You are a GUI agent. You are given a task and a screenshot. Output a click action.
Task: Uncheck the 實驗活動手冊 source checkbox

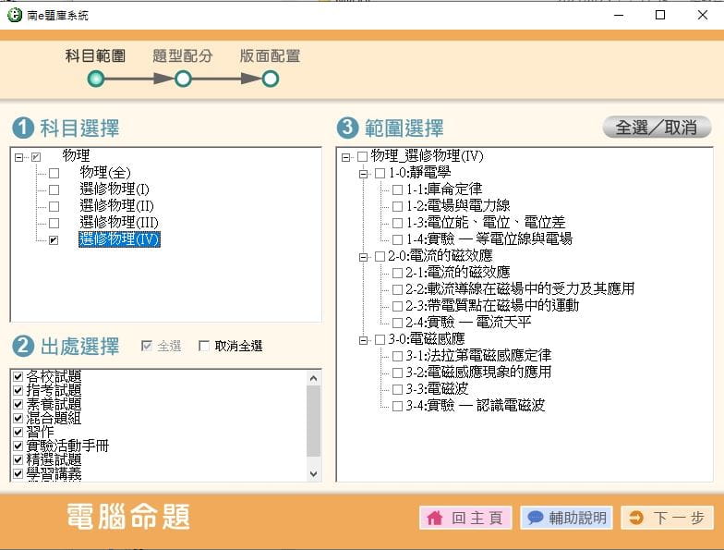pyautogui.click(x=18, y=446)
